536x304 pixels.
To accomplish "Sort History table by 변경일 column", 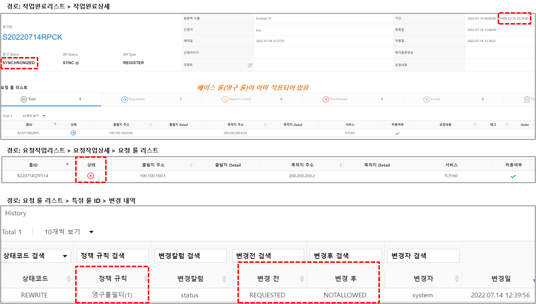I will pos(533,280).
